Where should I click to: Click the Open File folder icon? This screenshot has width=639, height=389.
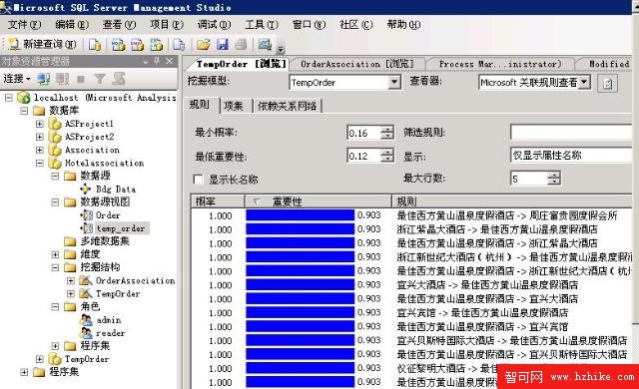[203, 44]
